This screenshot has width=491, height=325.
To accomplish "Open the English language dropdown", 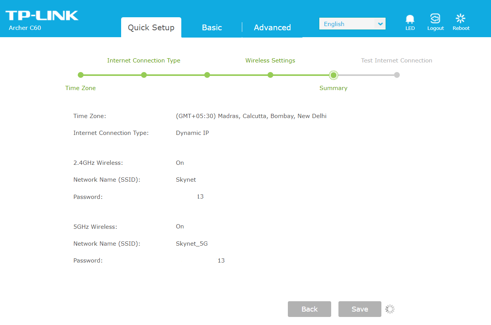I will point(352,24).
